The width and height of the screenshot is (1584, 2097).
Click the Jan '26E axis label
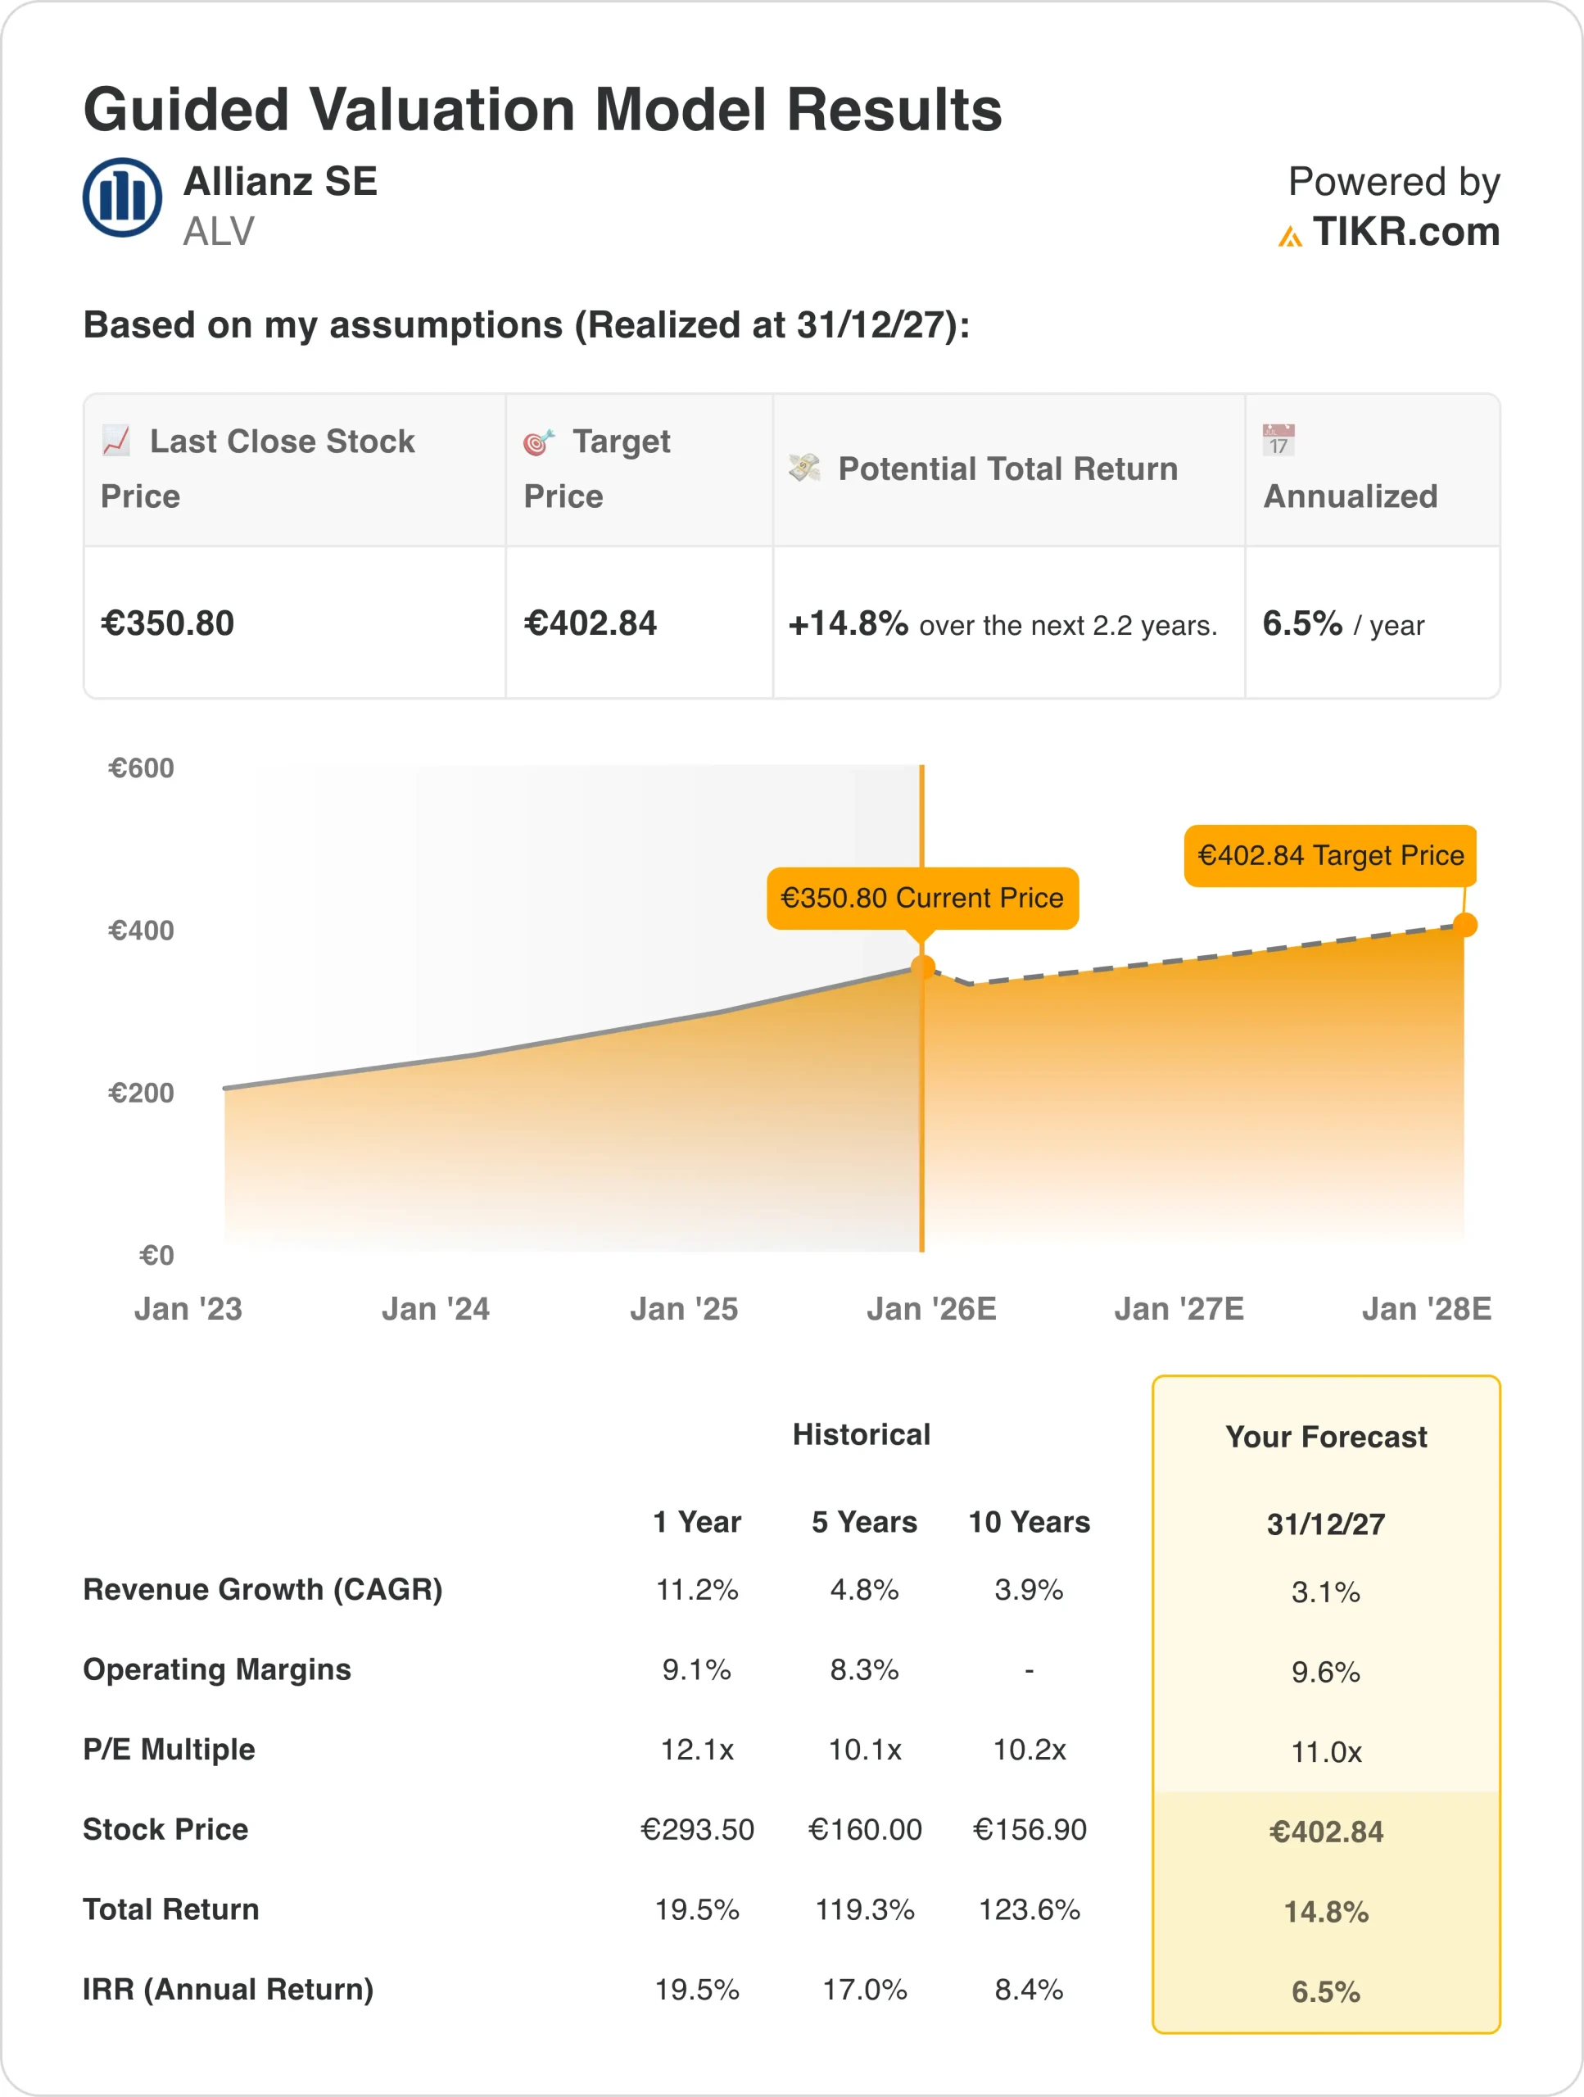931,1309
